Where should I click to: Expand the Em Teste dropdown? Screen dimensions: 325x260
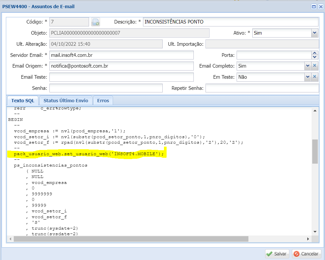[308, 77]
